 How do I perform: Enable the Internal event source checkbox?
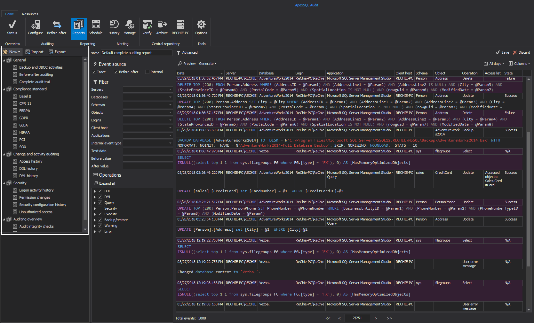147,72
